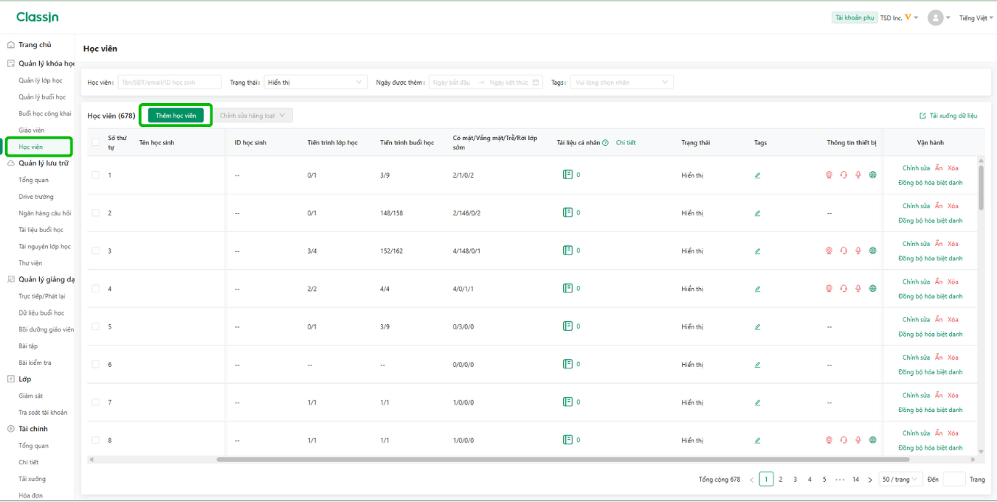Image resolution: width=997 pixels, height=502 pixels.
Task: Click the headphone device icon in row 3
Action: pos(844,251)
